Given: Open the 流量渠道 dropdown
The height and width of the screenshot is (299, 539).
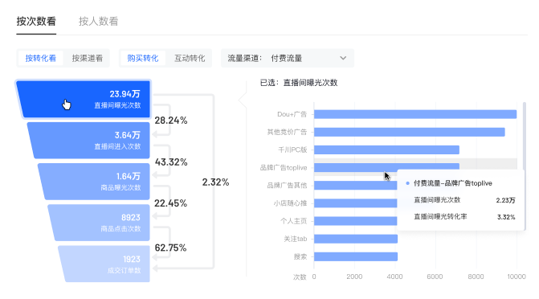Looking at the screenshot, I should tap(288, 58).
